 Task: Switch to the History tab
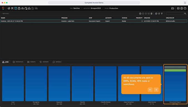pos(44,62)
